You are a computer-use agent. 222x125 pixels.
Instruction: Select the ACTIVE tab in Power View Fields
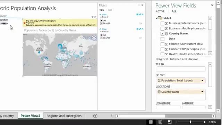160,11
